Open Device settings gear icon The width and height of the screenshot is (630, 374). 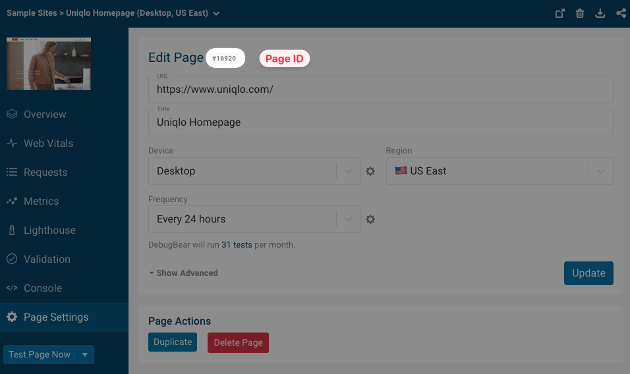[x=370, y=171]
